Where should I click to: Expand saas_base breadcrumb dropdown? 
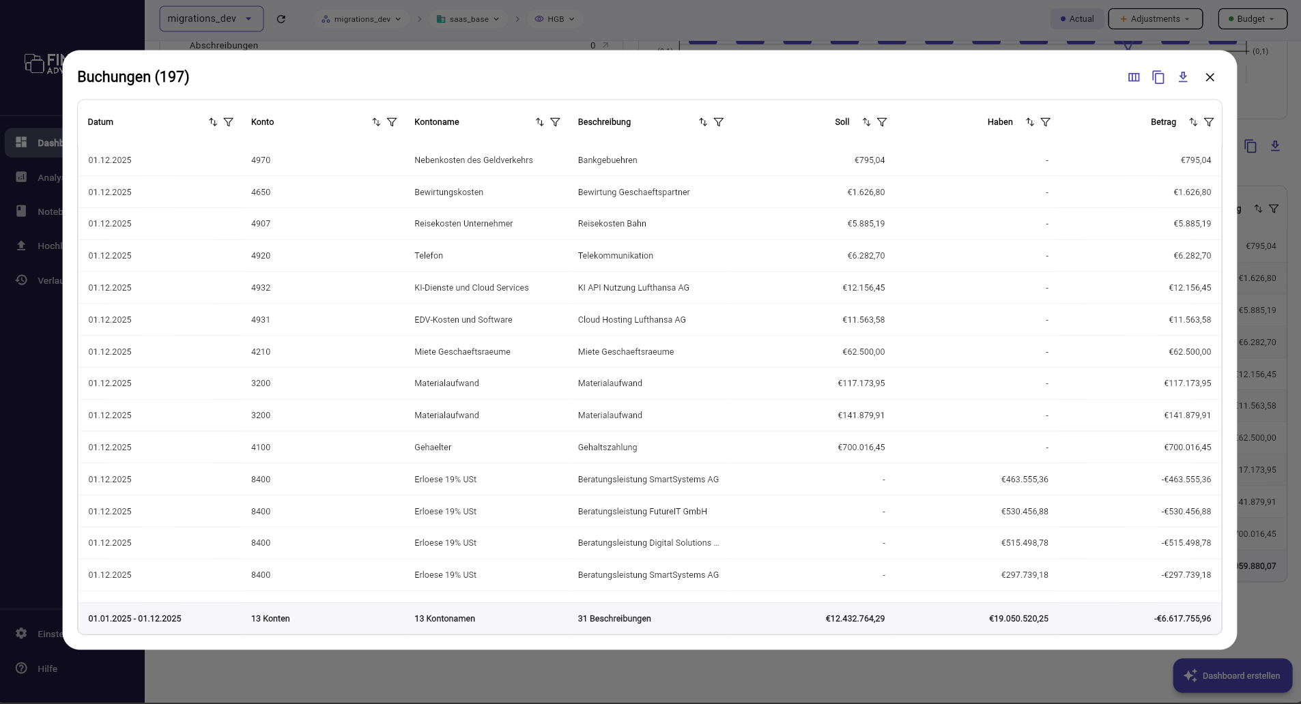point(468,19)
